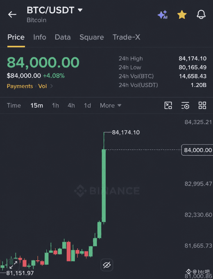Viewport: 213px width, 279px height.
Task: Toggle chart visibility eye icon
Action: coord(106,265)
